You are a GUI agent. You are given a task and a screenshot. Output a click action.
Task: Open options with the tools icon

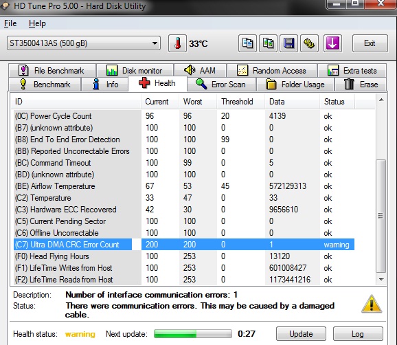(x=309, y=43)
